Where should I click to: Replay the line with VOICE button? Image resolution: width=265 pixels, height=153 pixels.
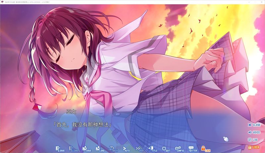click(254, 132)
